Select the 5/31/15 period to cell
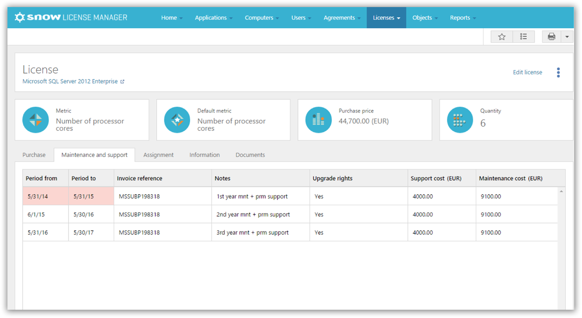 (x=91, y=196)
